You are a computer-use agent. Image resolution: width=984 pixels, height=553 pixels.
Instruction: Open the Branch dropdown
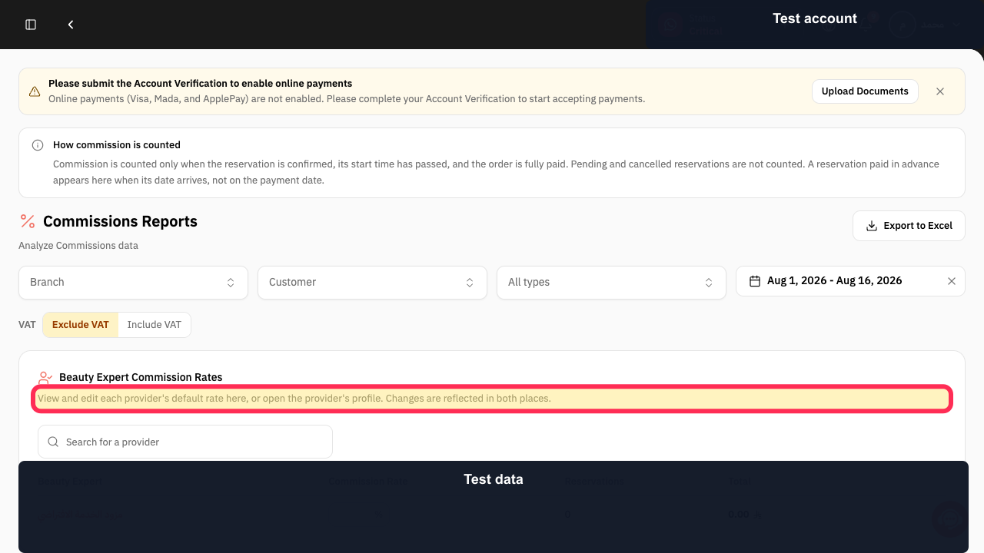(133, 283)
